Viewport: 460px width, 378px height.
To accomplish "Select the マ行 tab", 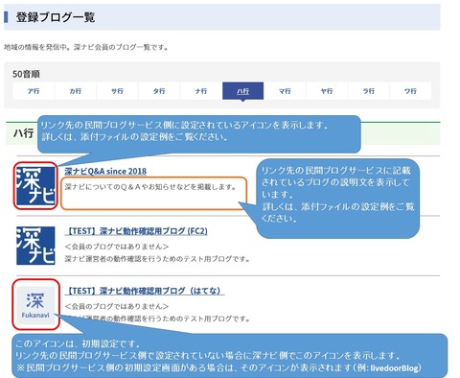I will point(285,91).
